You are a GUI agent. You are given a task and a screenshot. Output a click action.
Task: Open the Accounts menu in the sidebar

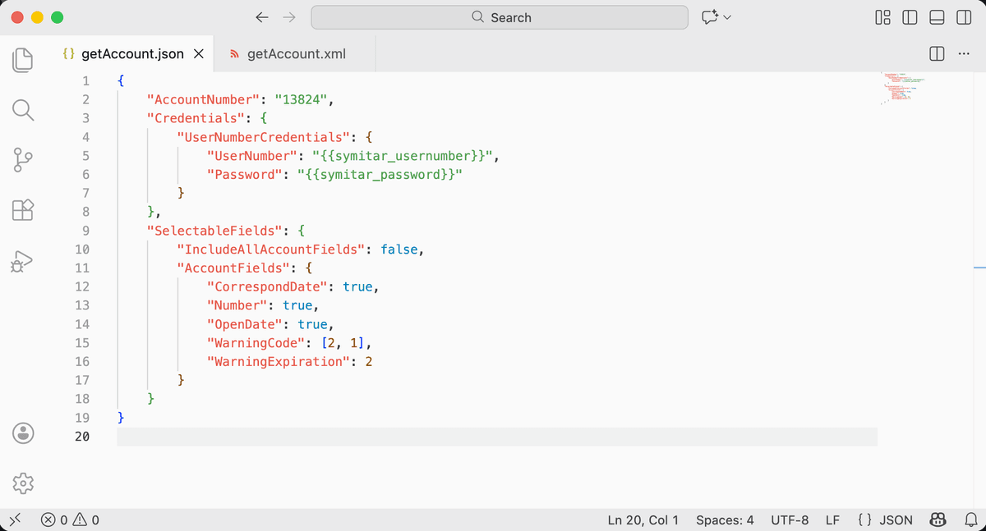(x=23, y=433)
